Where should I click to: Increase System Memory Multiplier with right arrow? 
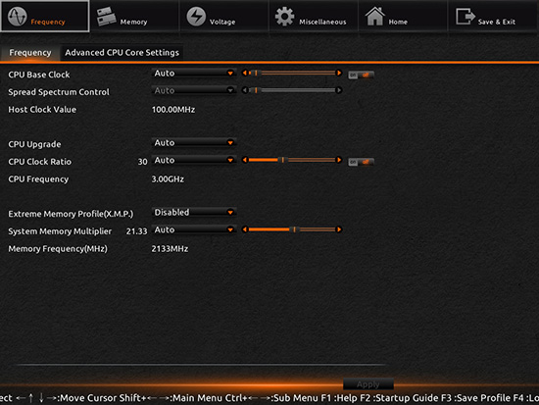[339, 229]
